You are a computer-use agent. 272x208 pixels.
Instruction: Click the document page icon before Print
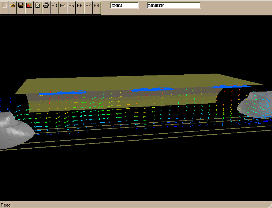37,5
